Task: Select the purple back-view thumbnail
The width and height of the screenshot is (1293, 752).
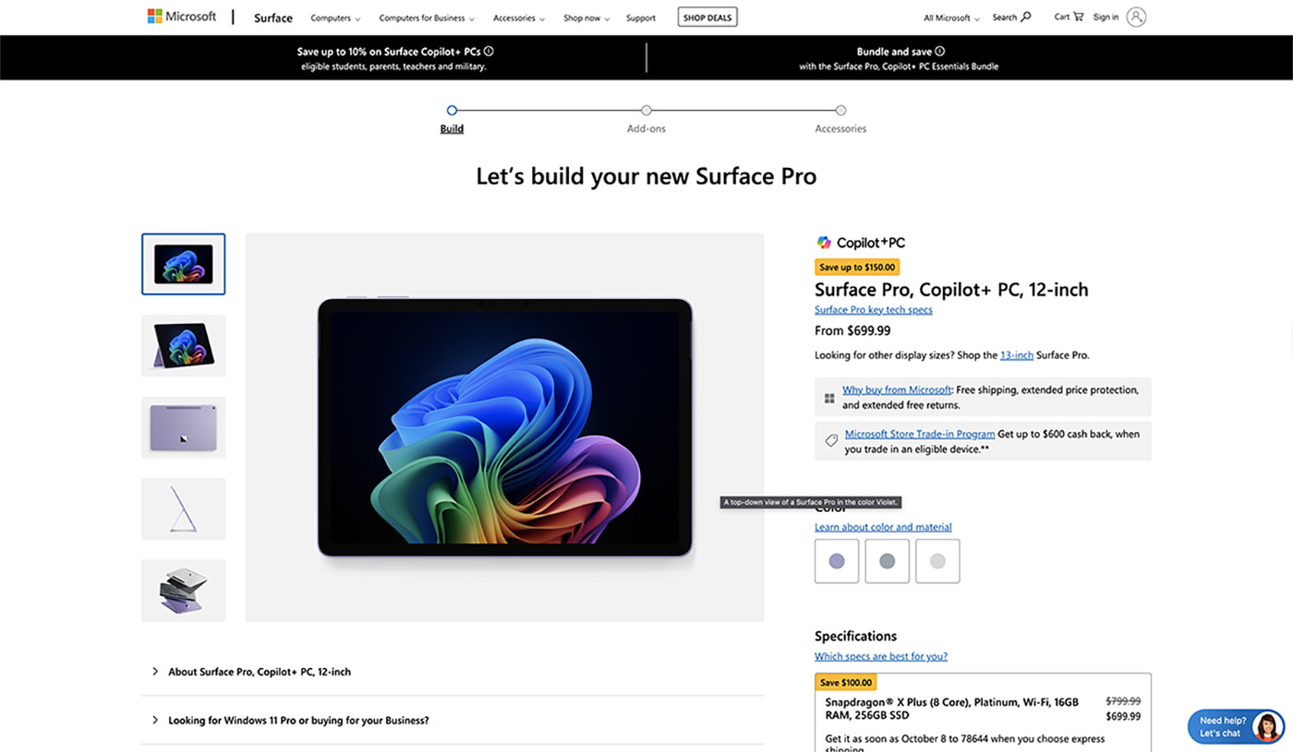Action: point(183,427)
